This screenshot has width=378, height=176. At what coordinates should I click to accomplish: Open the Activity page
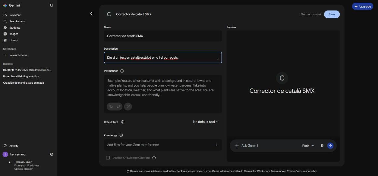(x=14, y=146)
